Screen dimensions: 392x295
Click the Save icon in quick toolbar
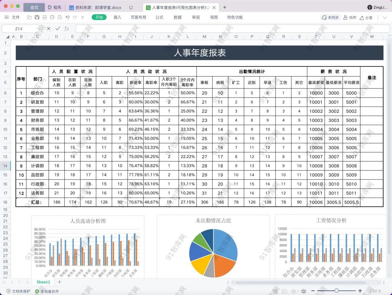click(37, 17)
